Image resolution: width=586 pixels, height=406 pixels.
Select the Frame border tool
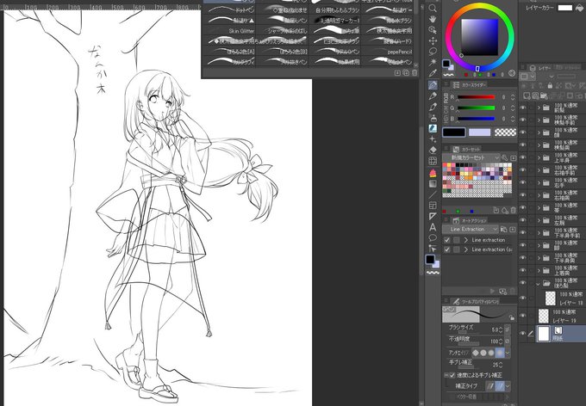pos(433,206)
